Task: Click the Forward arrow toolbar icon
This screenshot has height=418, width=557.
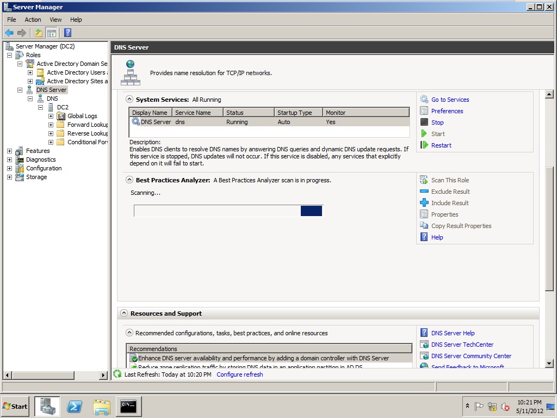Action: (x=22, y=33)
